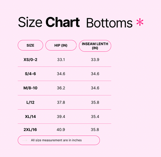
Task: Click the pink asterisk icon
Action: pos(140,22)
